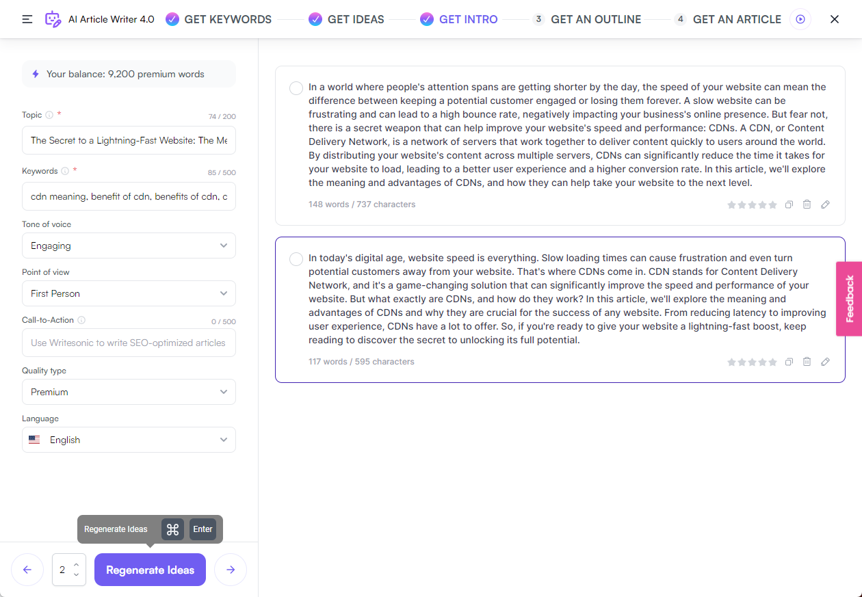Viewport: 862px width, 597px height.
Task: Expand the Point of view dropdown
Action: click(129, 293)
